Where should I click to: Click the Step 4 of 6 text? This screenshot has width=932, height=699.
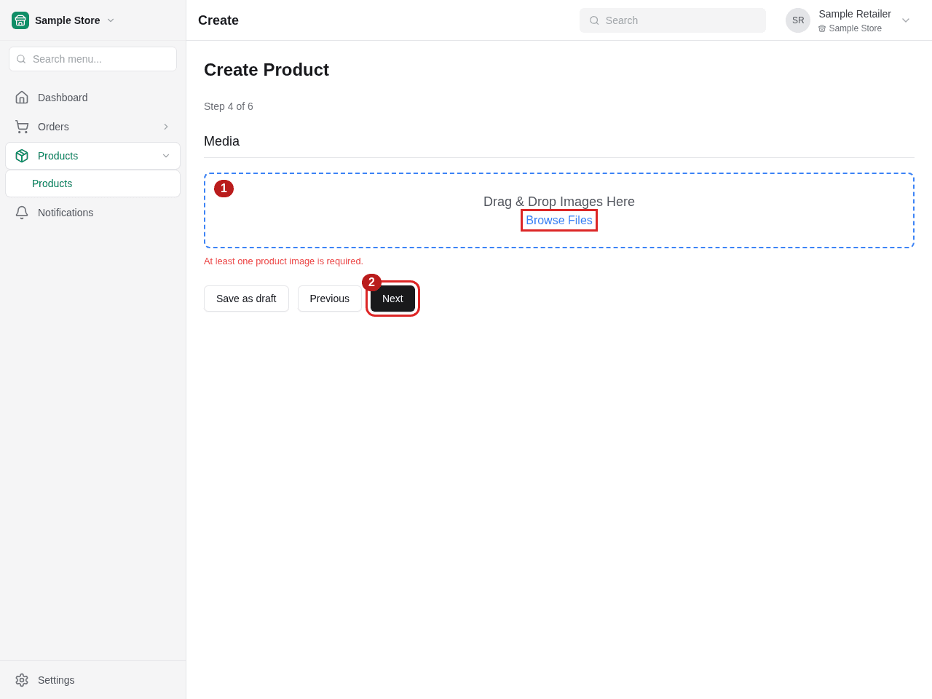tap(229, 106)
